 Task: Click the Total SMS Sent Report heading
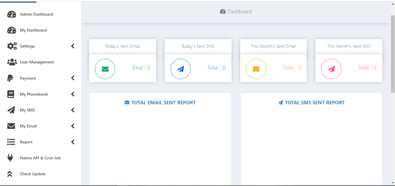pyautogui.click(x=311, y=102)
